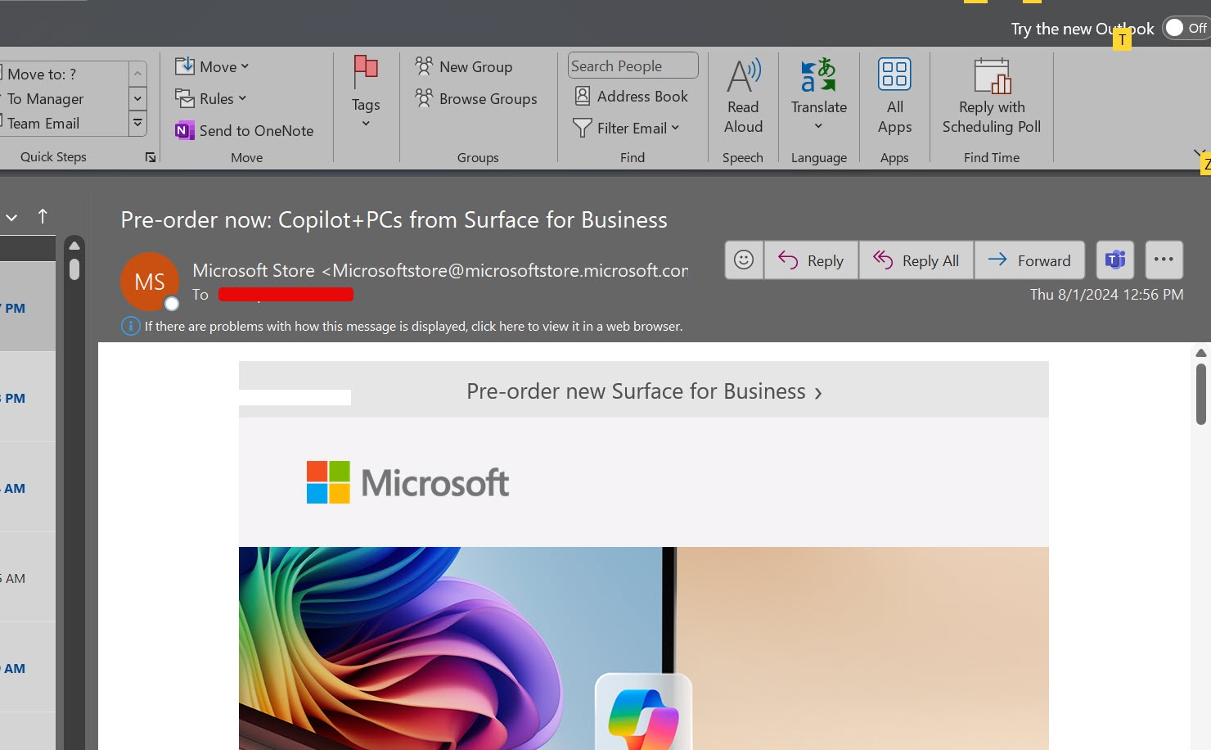Image resolution: width=1211 pixels, height=750 pixels.
Task: Open All Apps
Action: coord(894,95)
